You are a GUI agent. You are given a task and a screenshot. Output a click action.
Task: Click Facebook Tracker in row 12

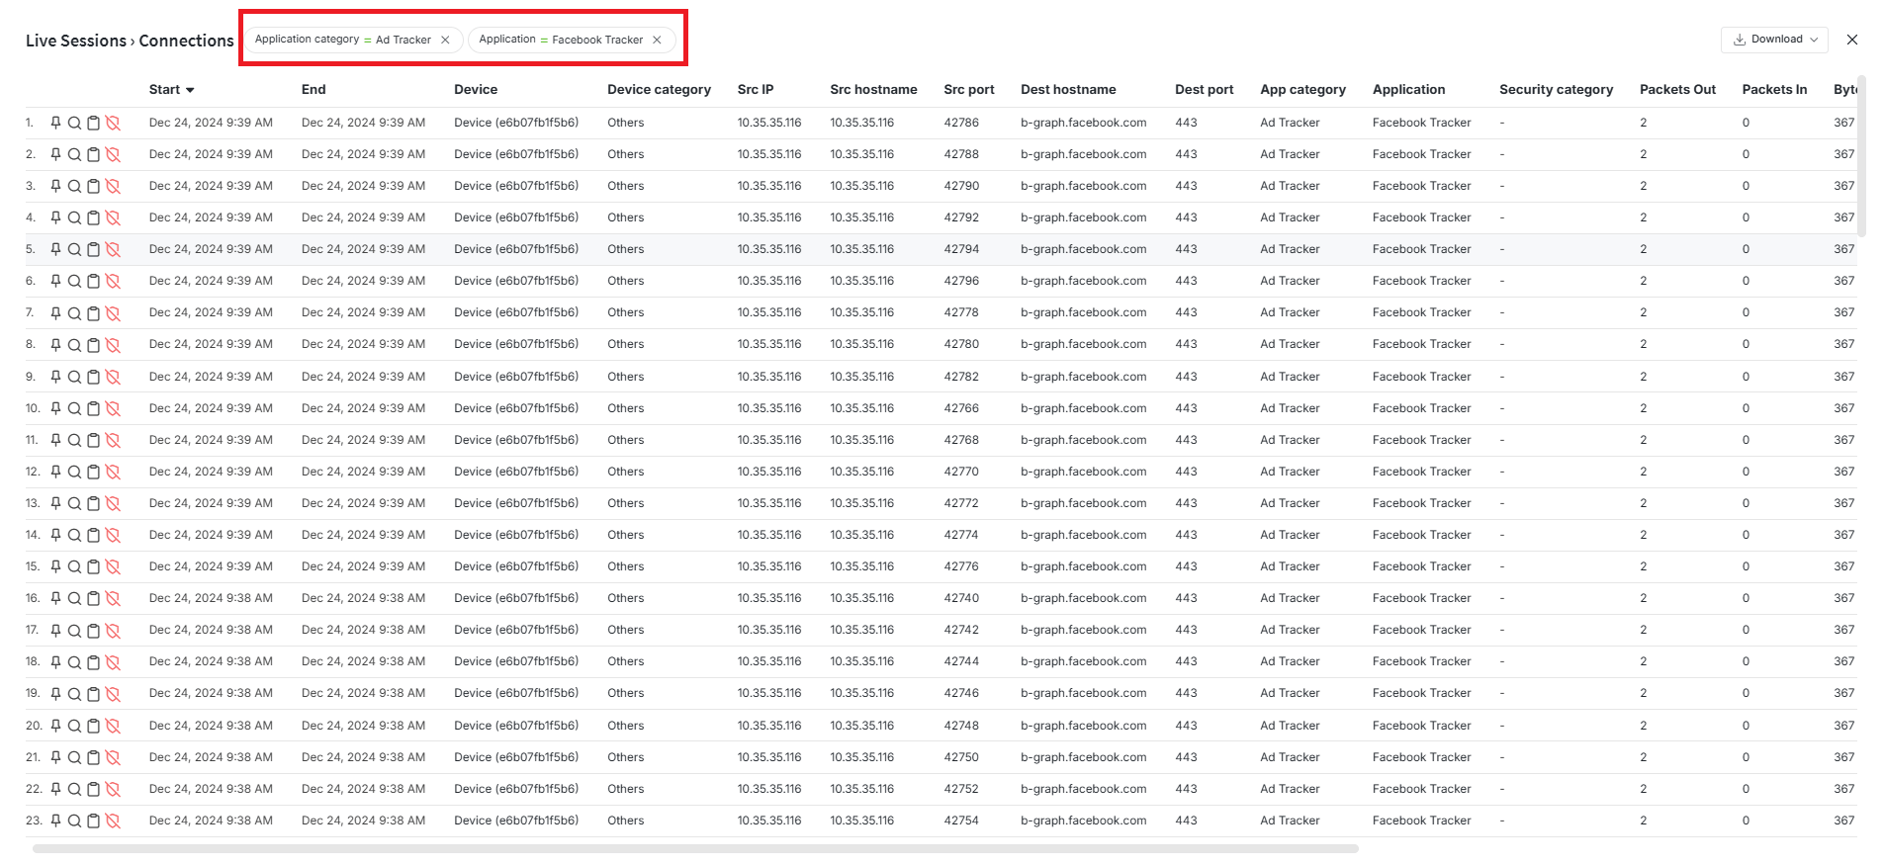[1422, 472]
